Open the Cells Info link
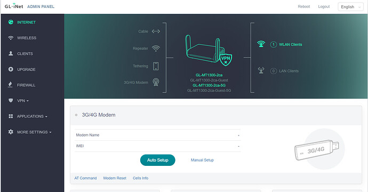This screenshot has width=368, height=192. click(140, 178)
